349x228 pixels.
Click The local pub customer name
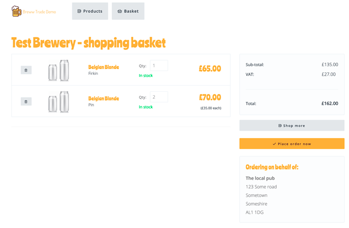260,178
